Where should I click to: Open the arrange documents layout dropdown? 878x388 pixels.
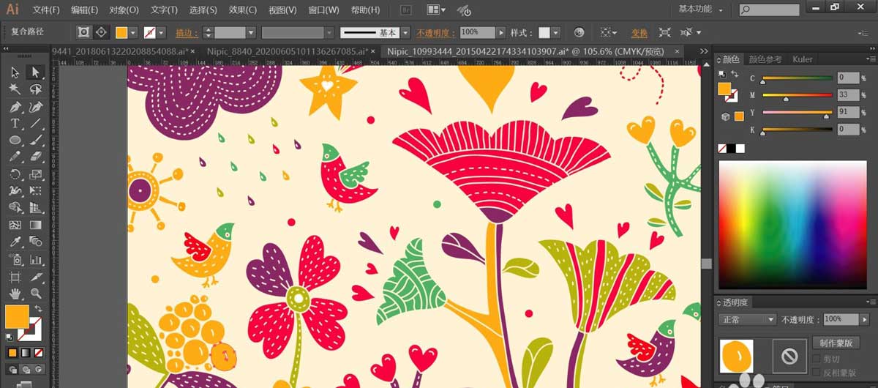pos(435,10)
